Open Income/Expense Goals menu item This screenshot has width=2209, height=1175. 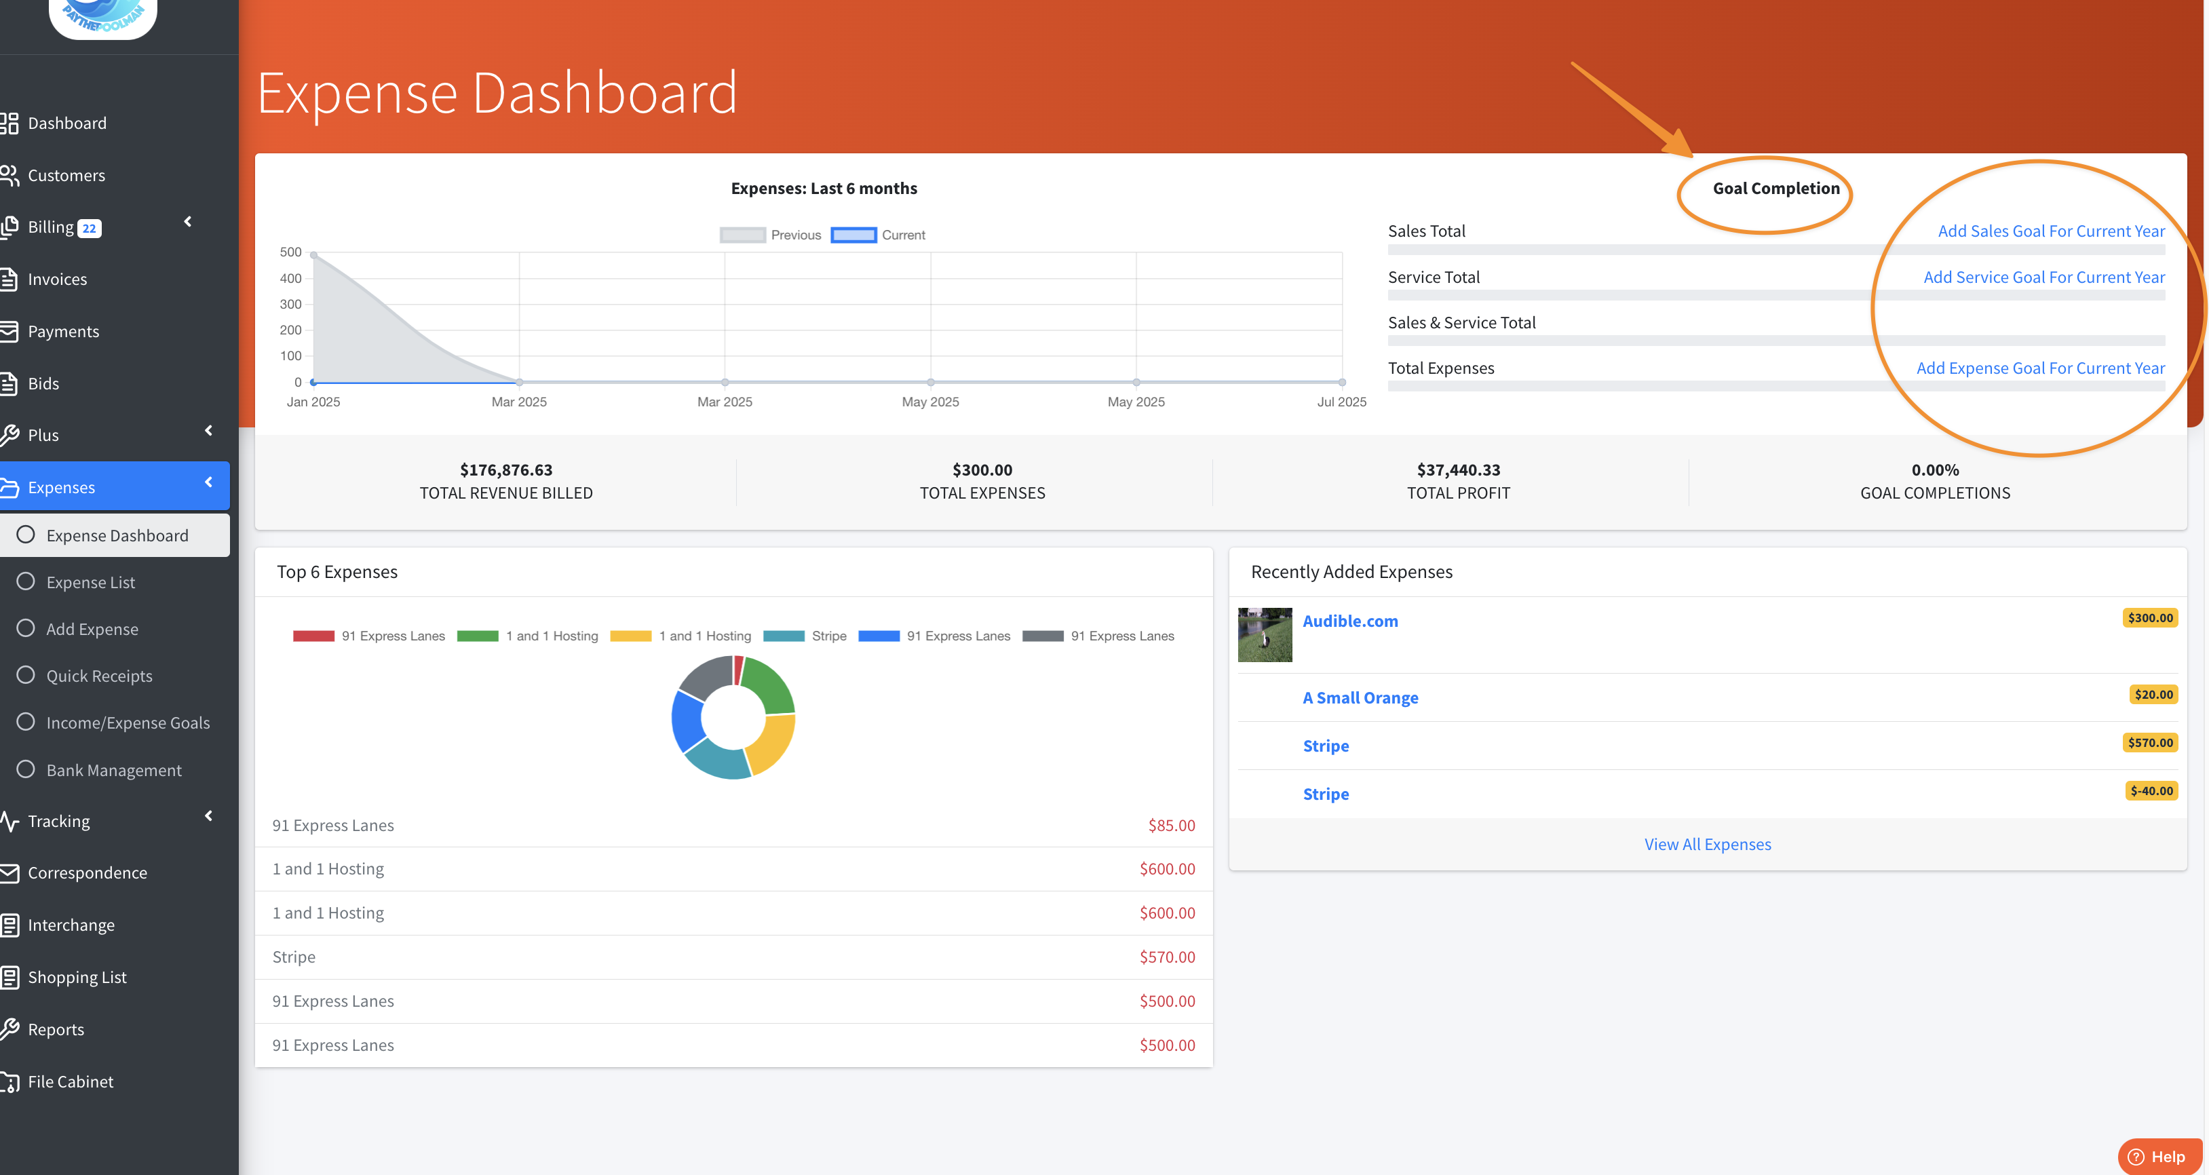pyautogui.click(x=128, y=723)
